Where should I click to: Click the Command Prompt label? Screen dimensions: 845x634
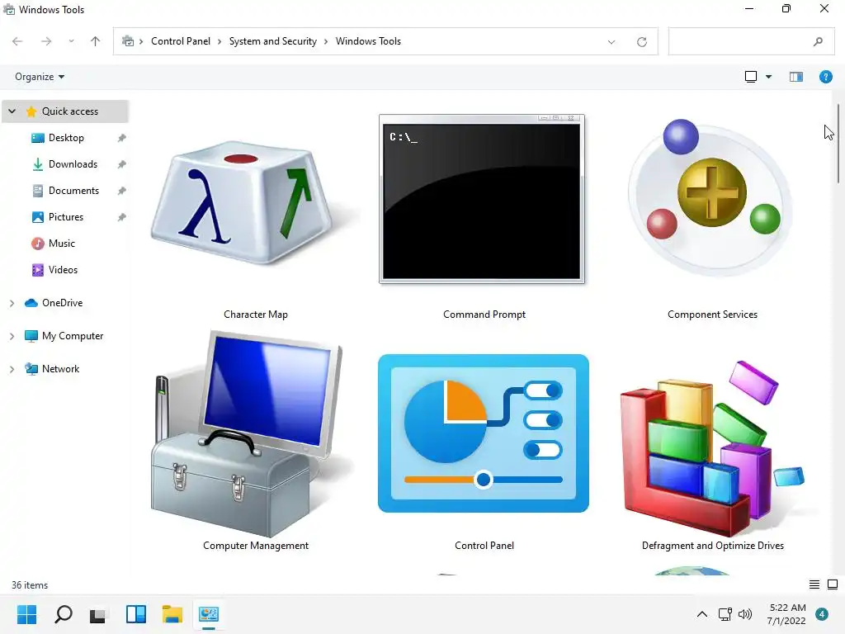[484, 315]
